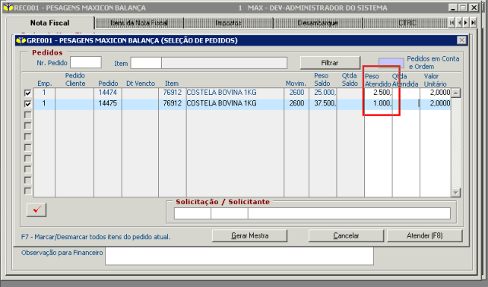Click the REC001 window title icon

click(x=8, y=8)
